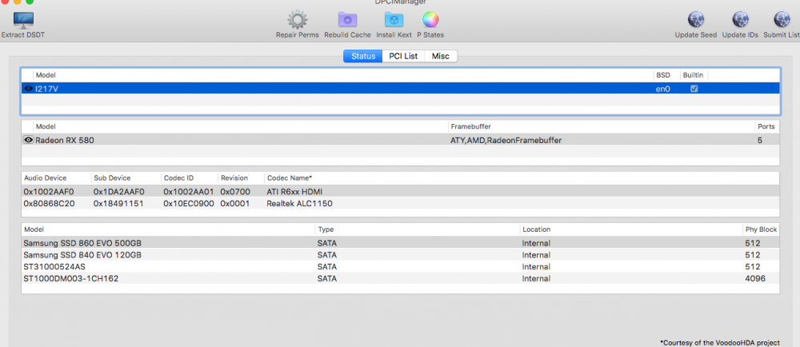Viewport: 800px width, 347px height.
Task: Switch to the PCI List tab
Action: coord(403,56)
